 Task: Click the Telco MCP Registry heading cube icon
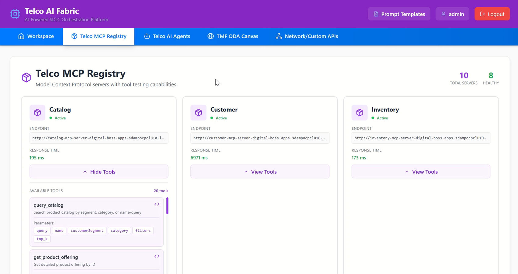[26, 77]
